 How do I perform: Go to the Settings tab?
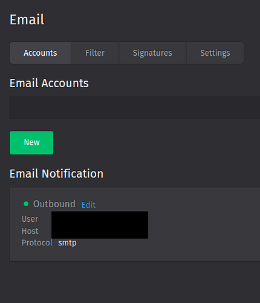pos(215,53)
